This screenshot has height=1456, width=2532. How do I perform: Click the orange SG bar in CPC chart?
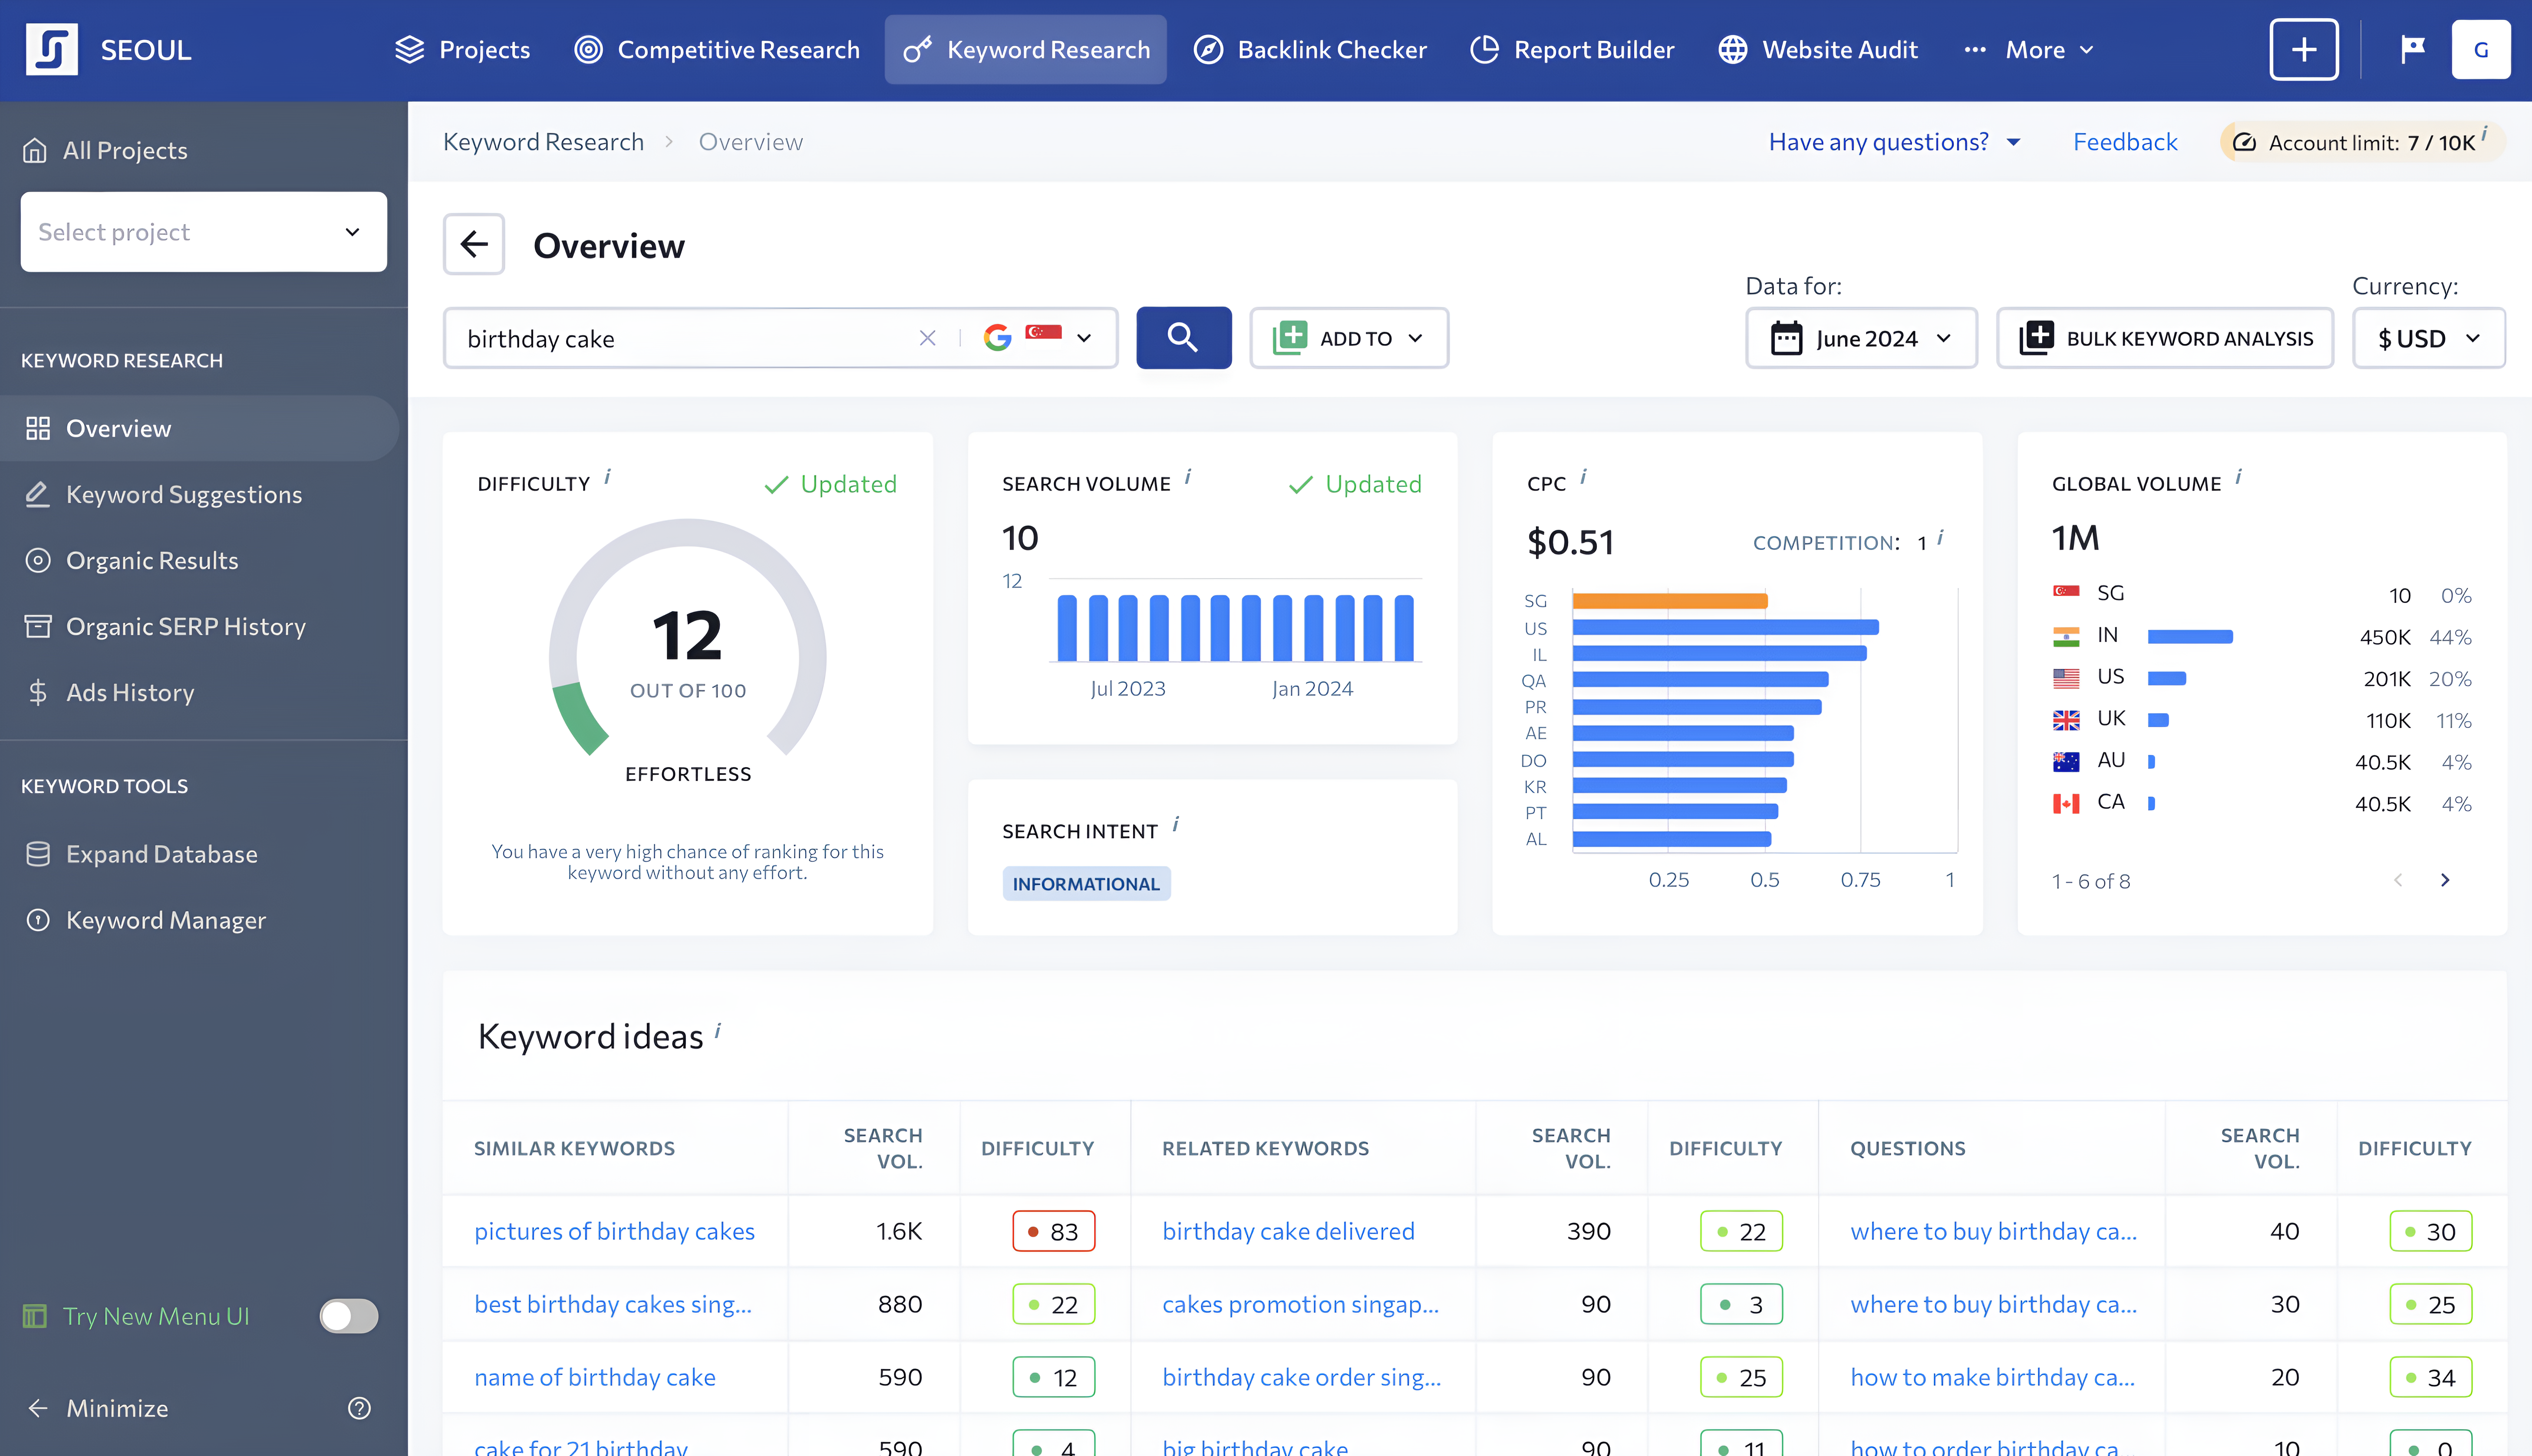coord(1670,601)
